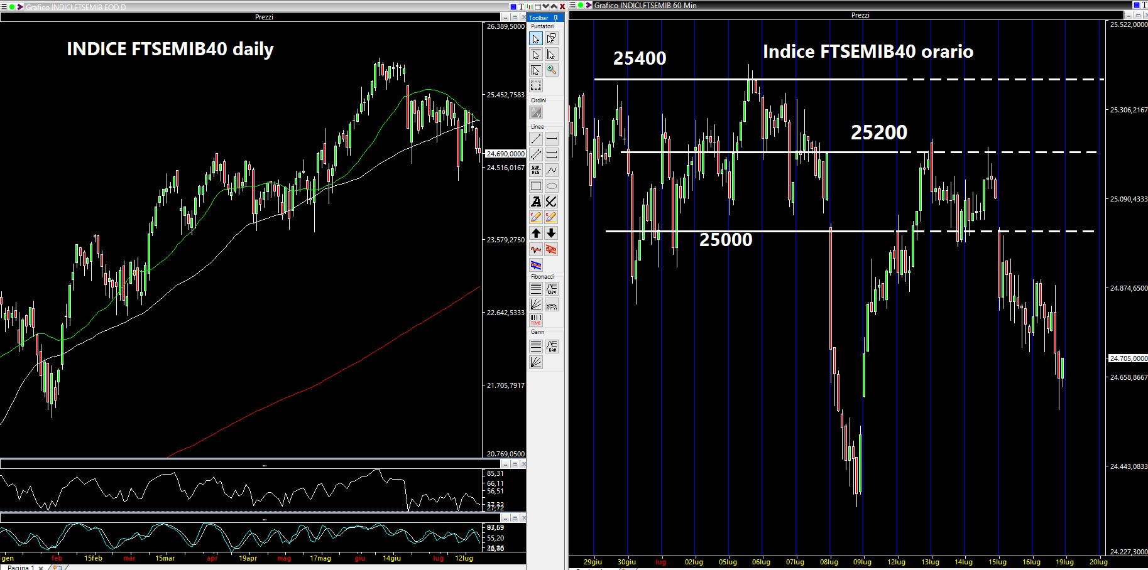Toggle the Toolbar pin icon

tap(555, 18)
